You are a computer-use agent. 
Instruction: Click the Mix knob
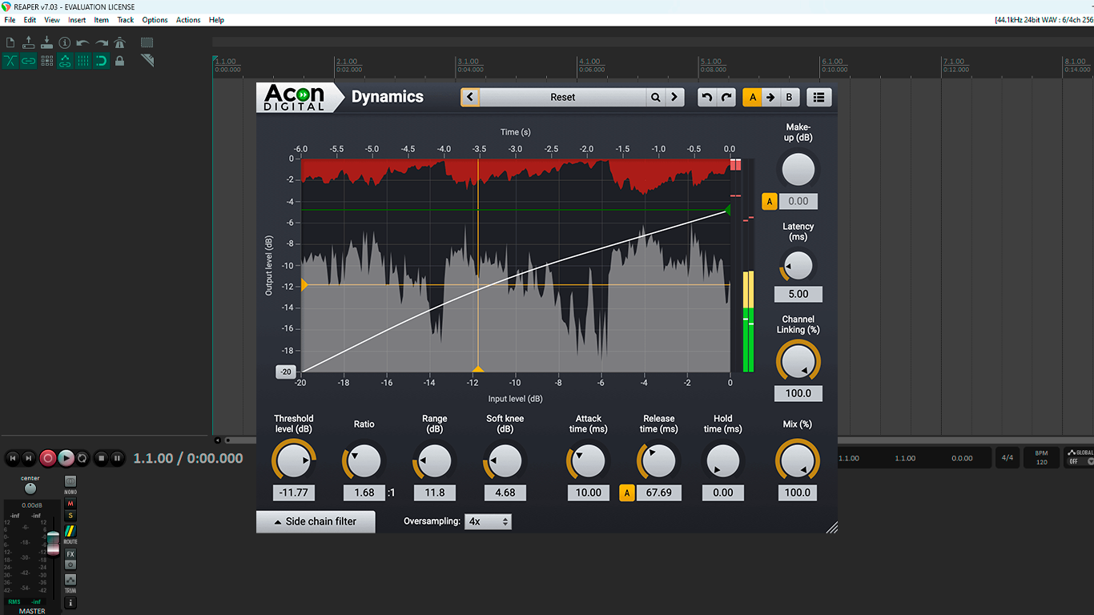798,461
